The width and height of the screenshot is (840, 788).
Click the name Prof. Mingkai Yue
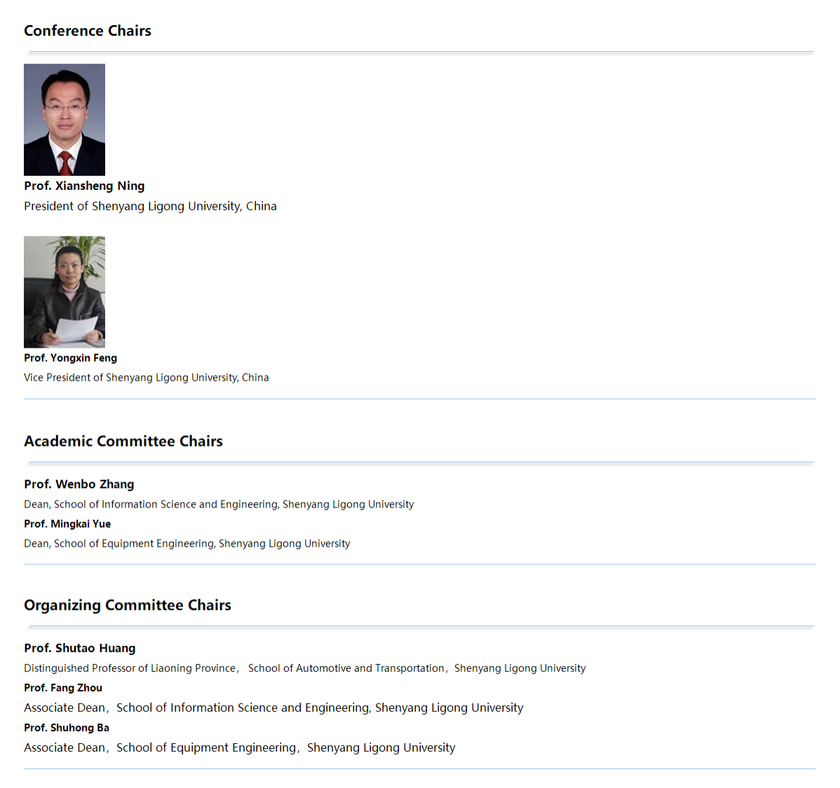click(x=67, y=524)
